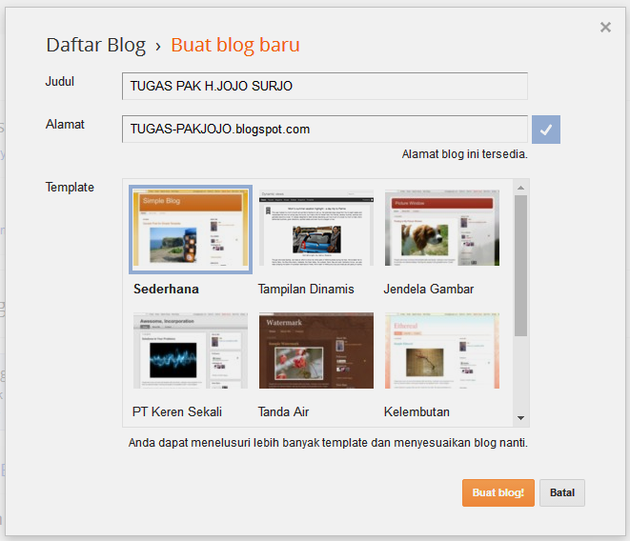
Task: Click the Jendela Gambar label text
Action: (x=429, y=290)
